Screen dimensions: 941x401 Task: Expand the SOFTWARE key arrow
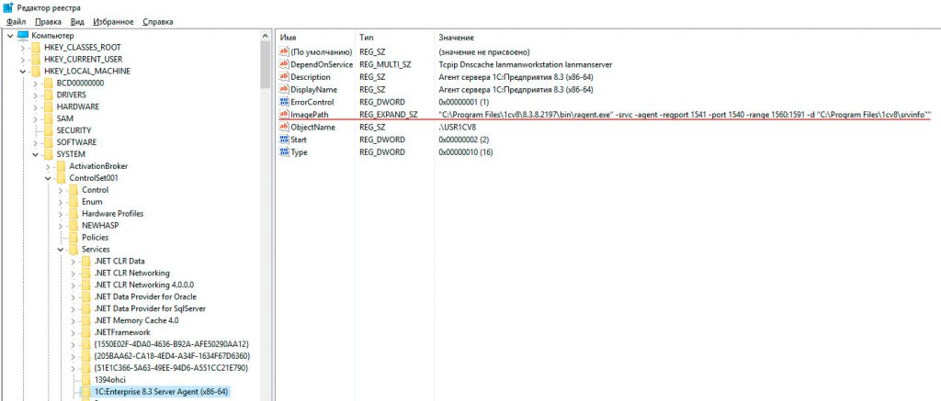36,142
